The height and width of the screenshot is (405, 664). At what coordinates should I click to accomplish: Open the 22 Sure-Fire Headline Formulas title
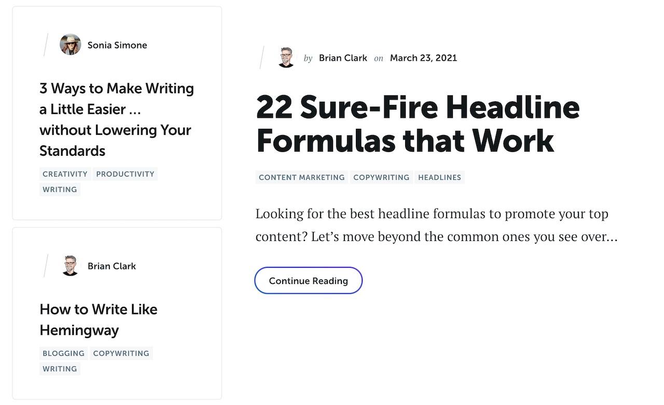(x=418, y=124)
